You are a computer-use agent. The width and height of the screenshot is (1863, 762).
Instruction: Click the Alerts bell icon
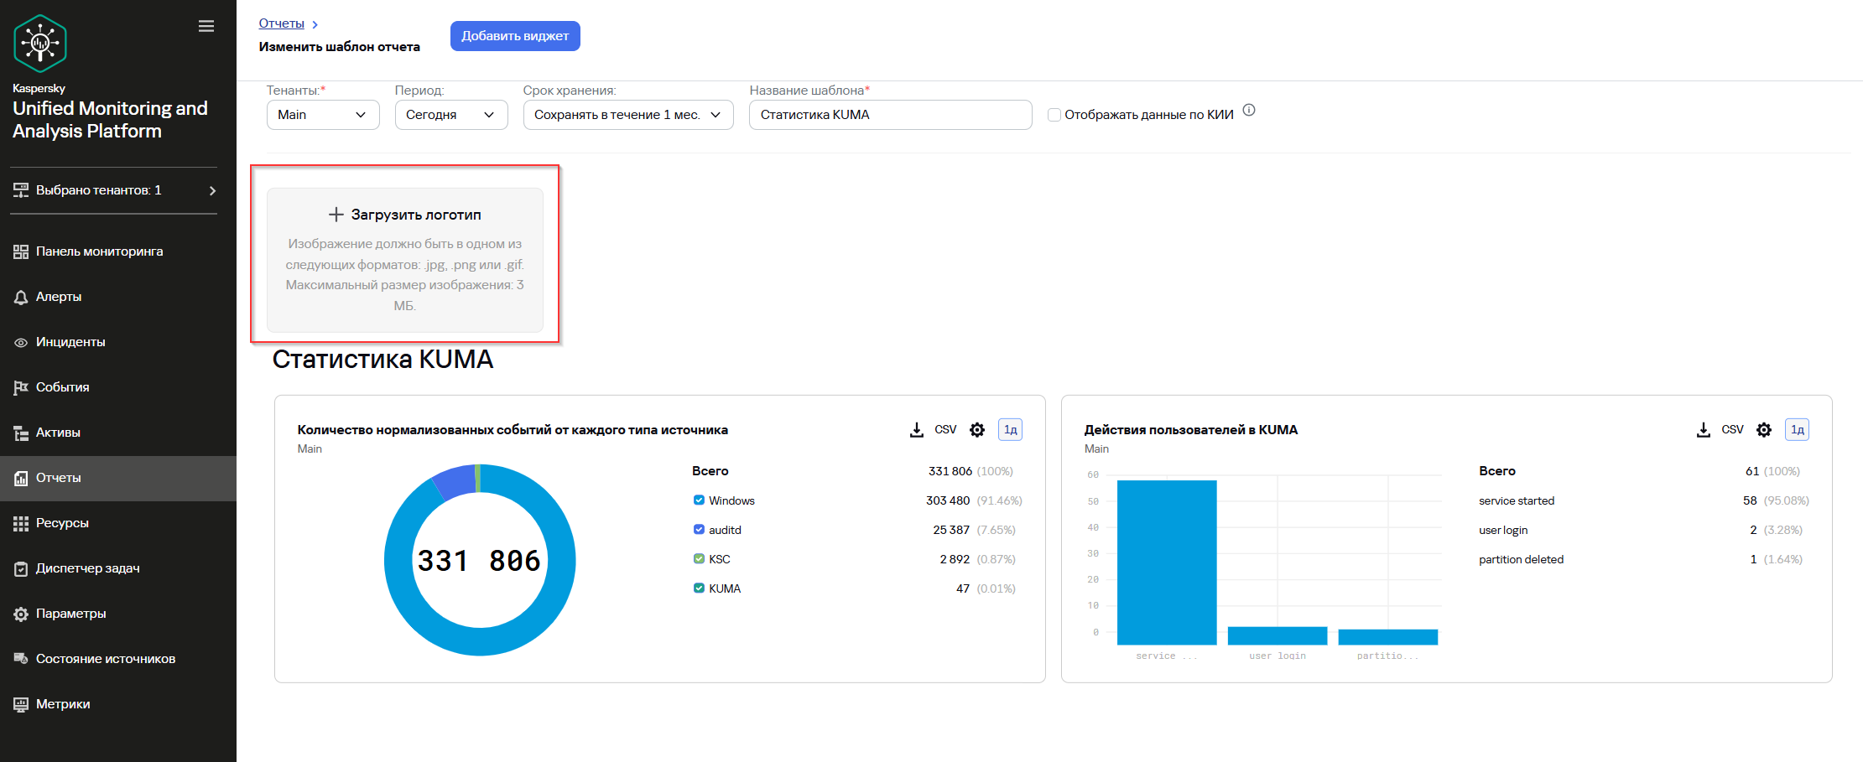(21, 297)
